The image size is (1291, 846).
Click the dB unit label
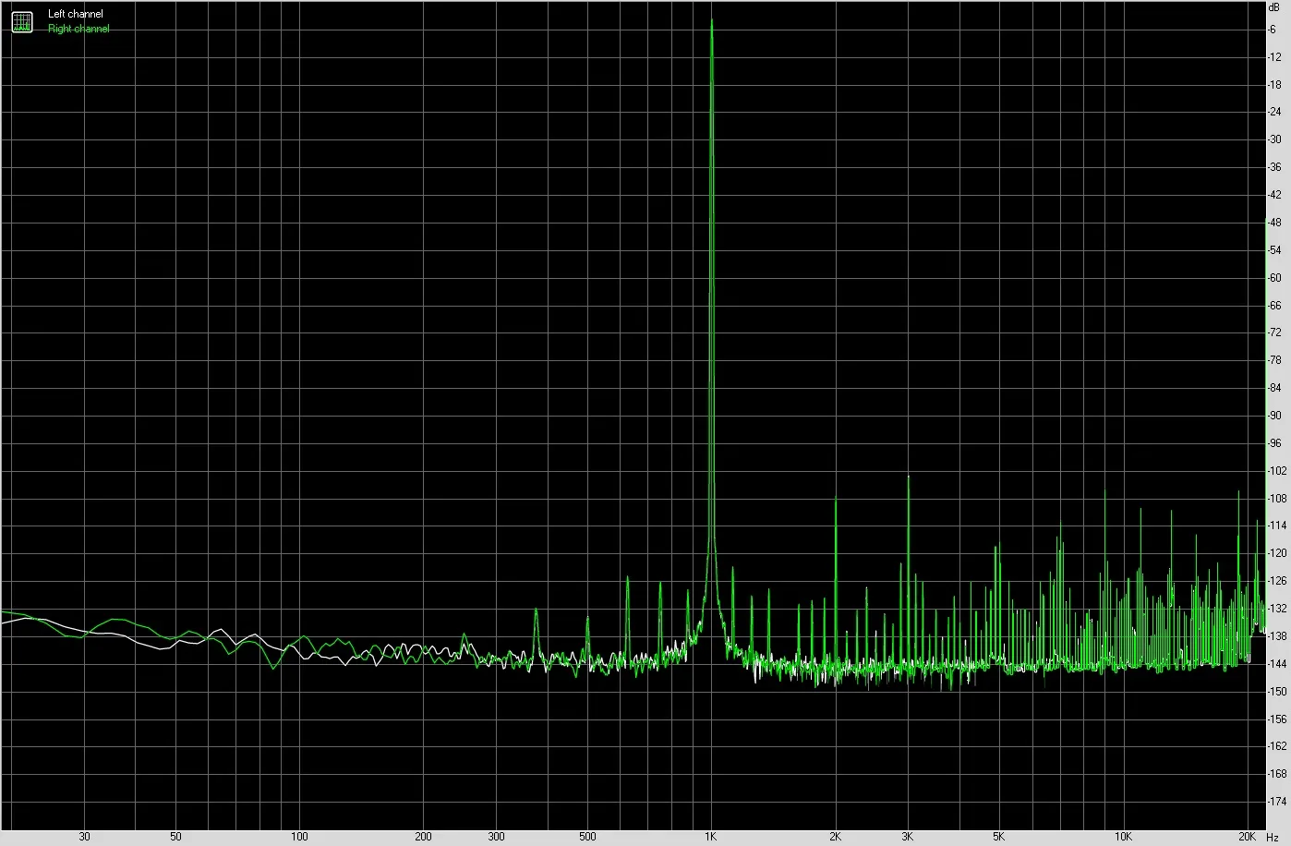1275,6
